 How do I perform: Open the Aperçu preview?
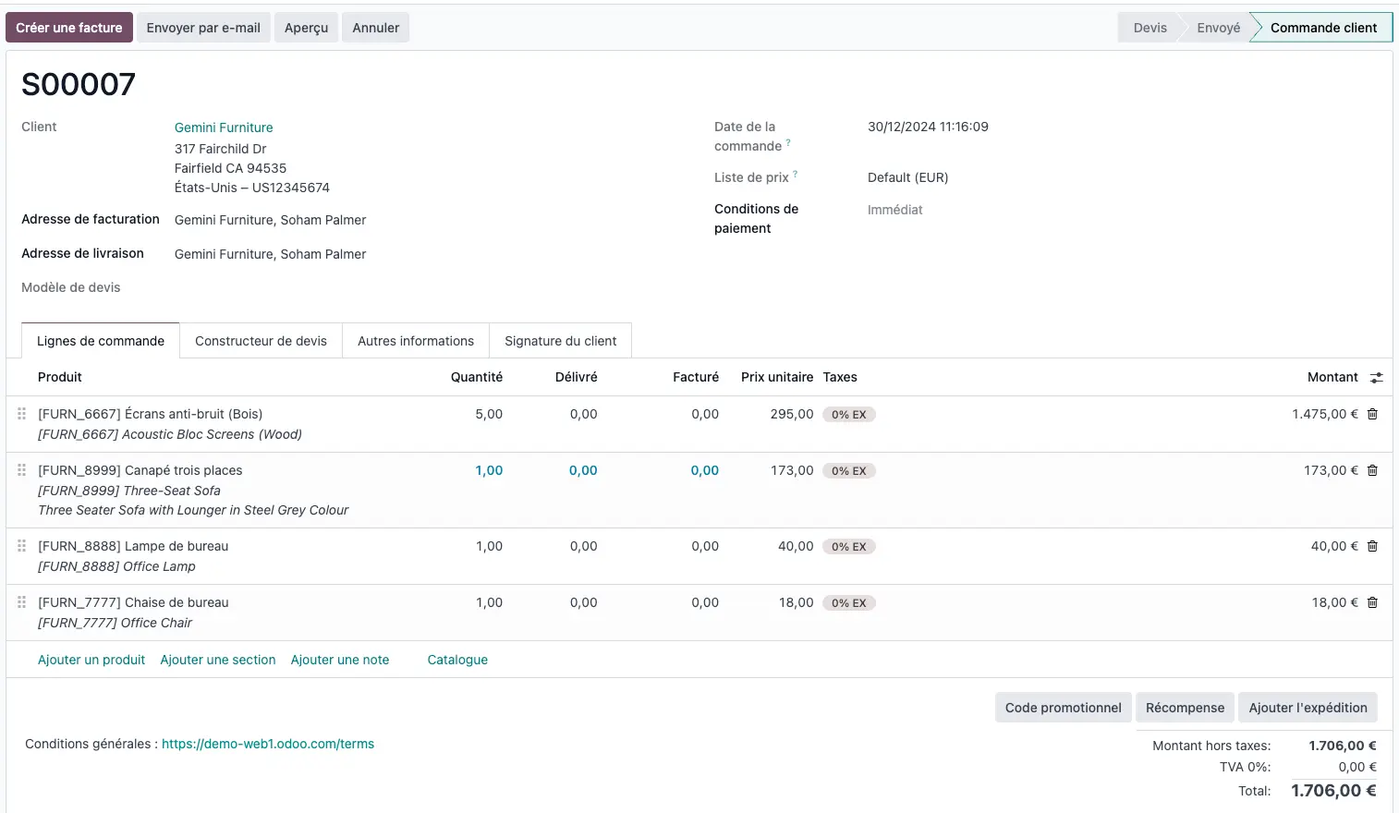306,28
